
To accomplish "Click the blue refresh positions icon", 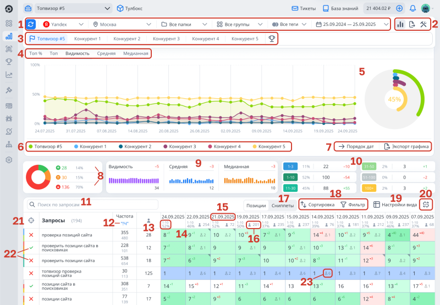I will tap(31, 25).
